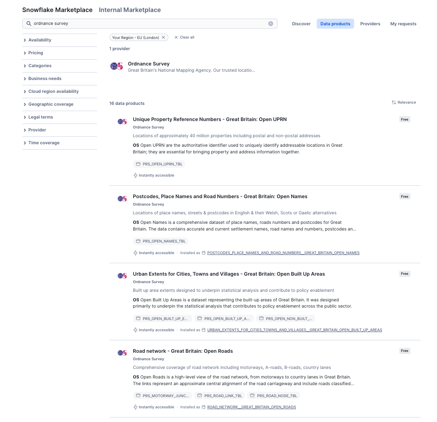Click Instantly accessible under Open Built Up Areas
Image resolution: width=437 pixels, height=422 pixels.
(x=154, y=330)
